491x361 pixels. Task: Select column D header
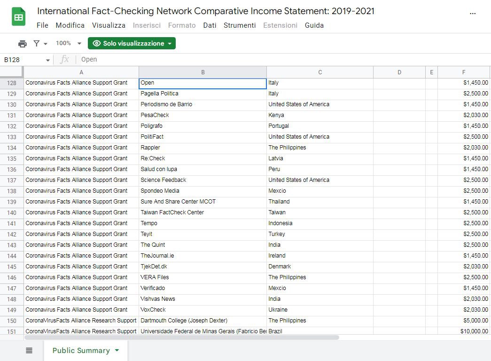(x=399, y=72)
